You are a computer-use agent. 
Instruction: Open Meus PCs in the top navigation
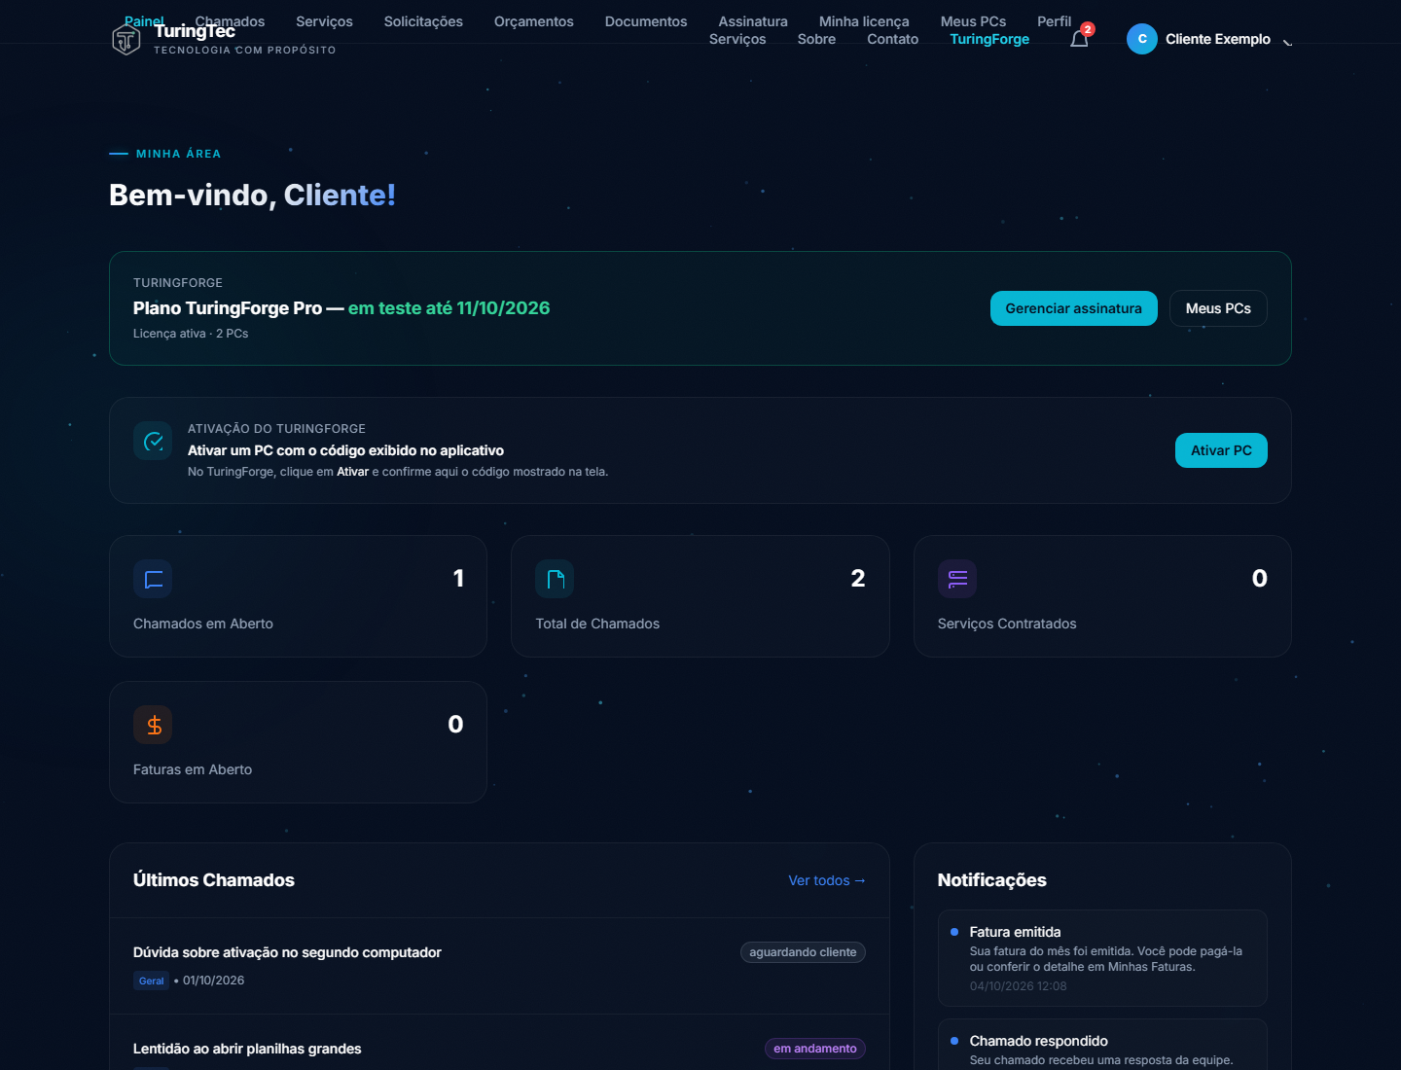click(973, 21)
